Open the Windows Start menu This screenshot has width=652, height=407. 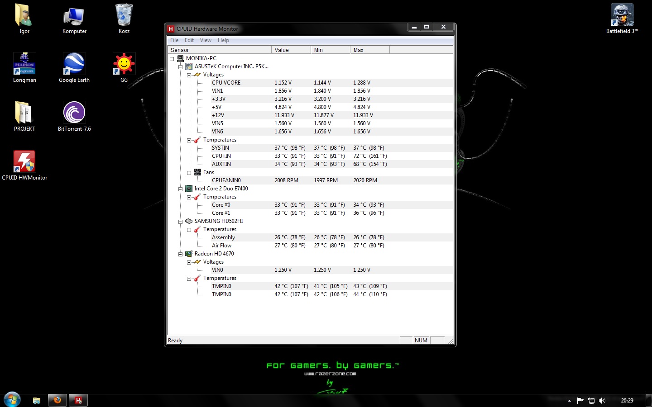[12, 400]
